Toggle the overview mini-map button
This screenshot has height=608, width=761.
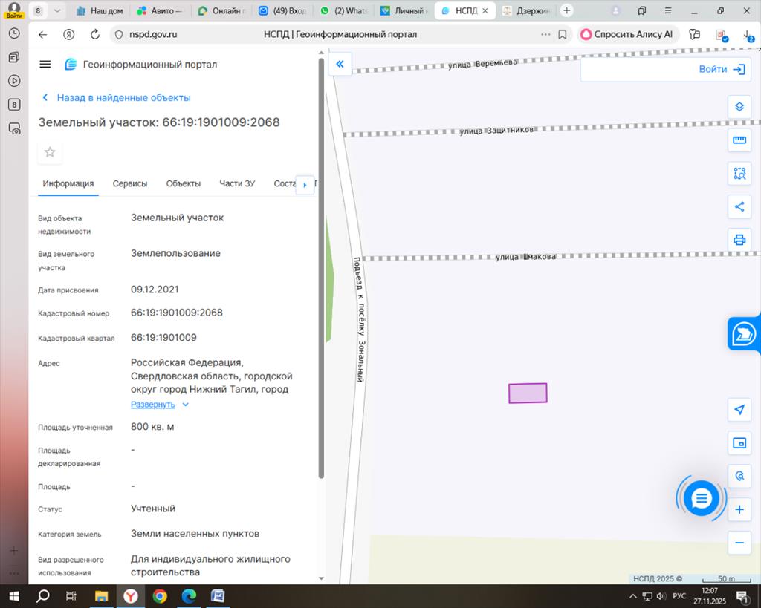739,443
